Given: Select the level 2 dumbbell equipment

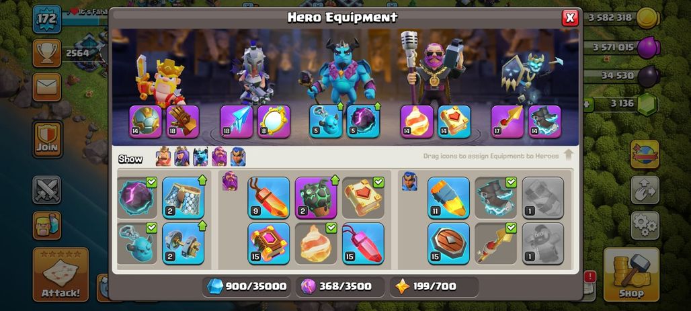Looking at the screenshot, I should (x=184, y=243).
